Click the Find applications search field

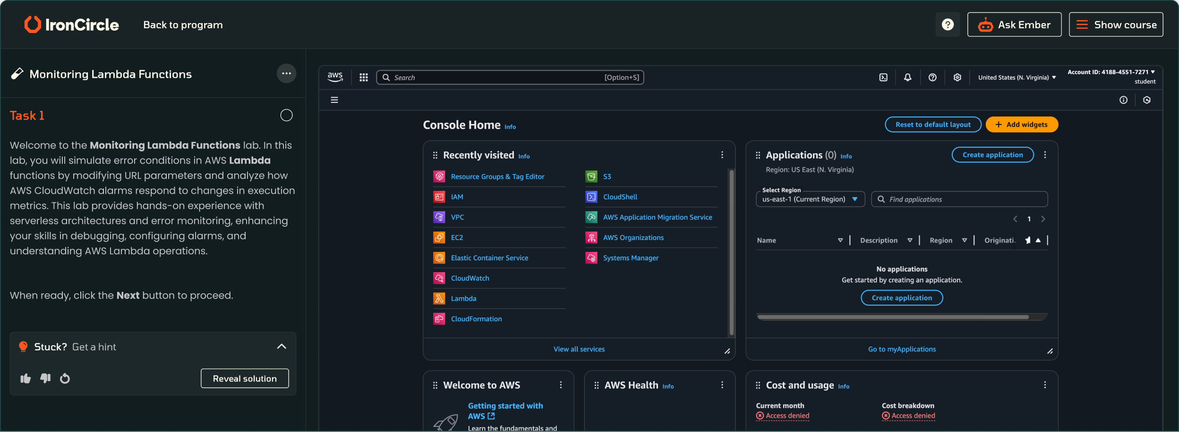(x=959, y=199)
